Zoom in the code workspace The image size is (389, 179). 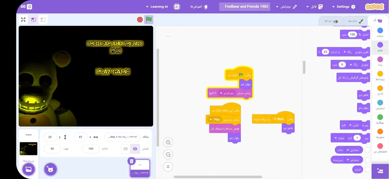click(168, 142)
